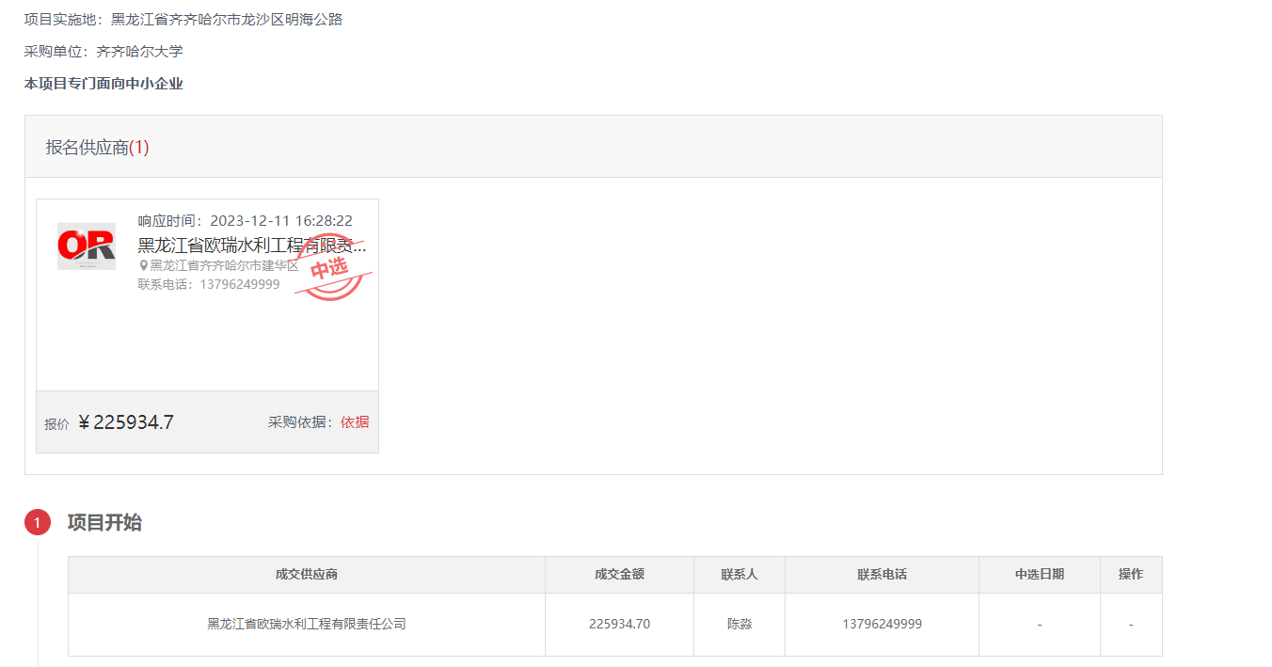Open the 依据 purchase basis link
The height and width of the screenshot is (667, 1272).
355,422
